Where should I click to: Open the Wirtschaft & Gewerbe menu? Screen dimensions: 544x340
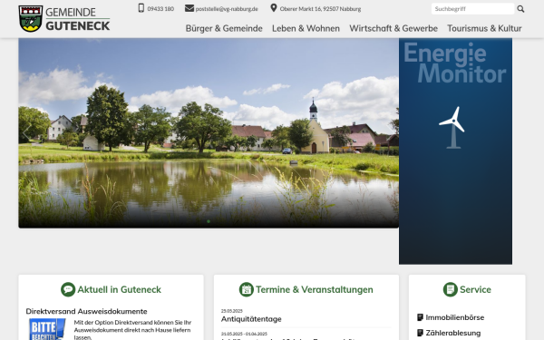click(x=393, y=28)
